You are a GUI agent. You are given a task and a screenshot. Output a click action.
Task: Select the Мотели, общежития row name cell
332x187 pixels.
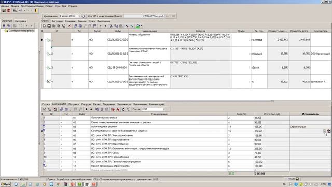pyautogui.click(x=149, y=39)
